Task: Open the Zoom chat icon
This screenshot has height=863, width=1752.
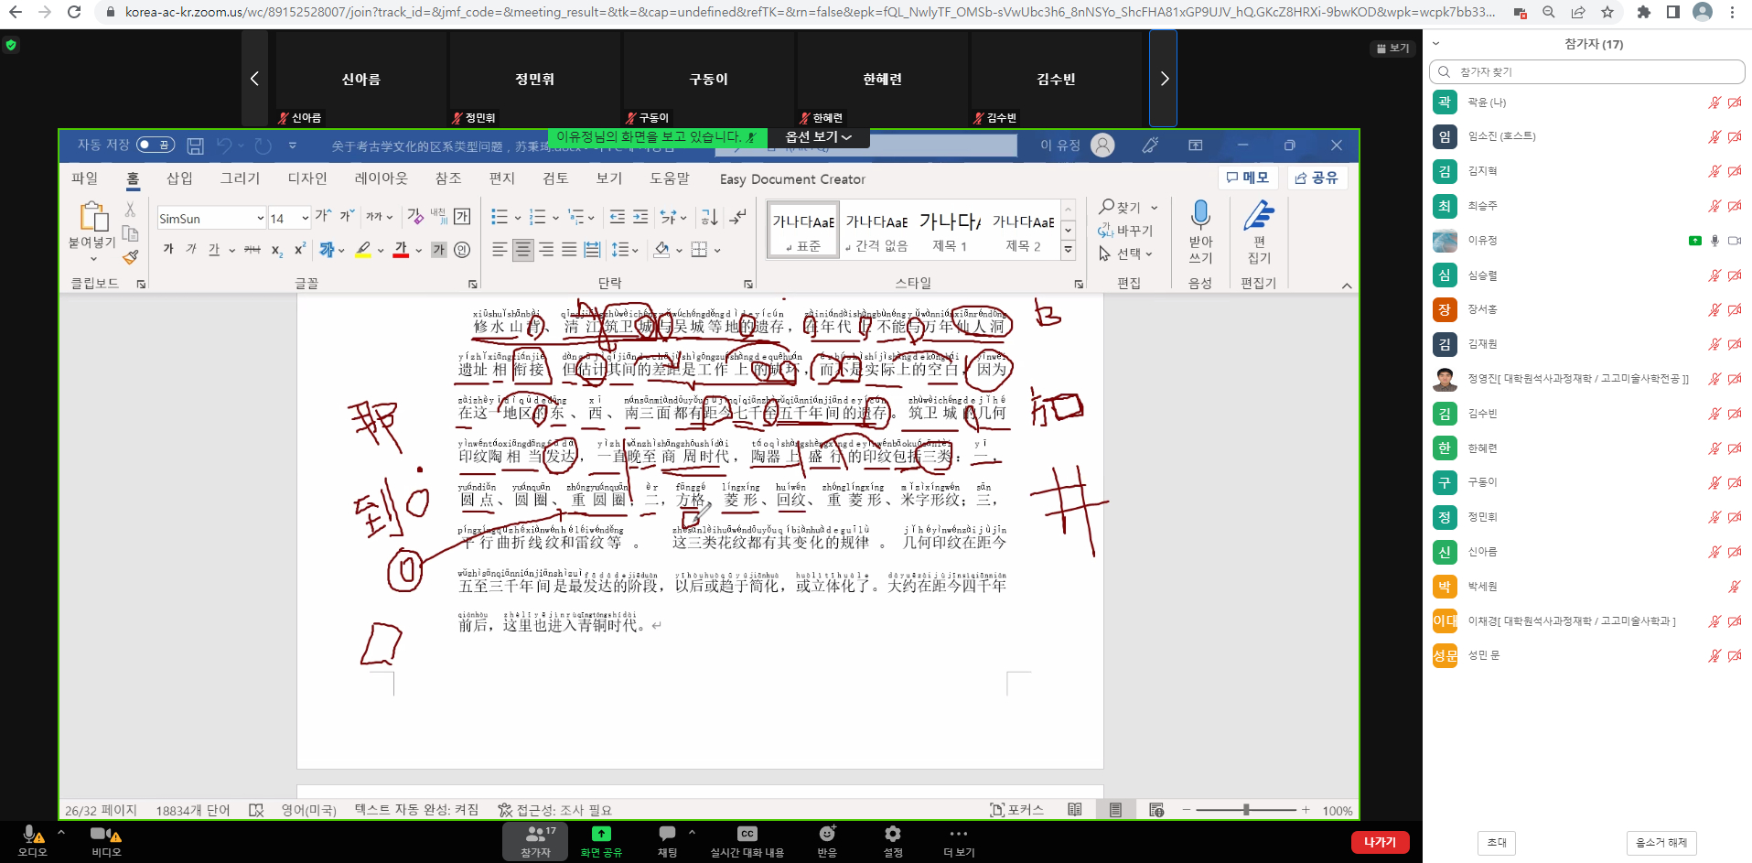Action: click(x=667, y=834)
